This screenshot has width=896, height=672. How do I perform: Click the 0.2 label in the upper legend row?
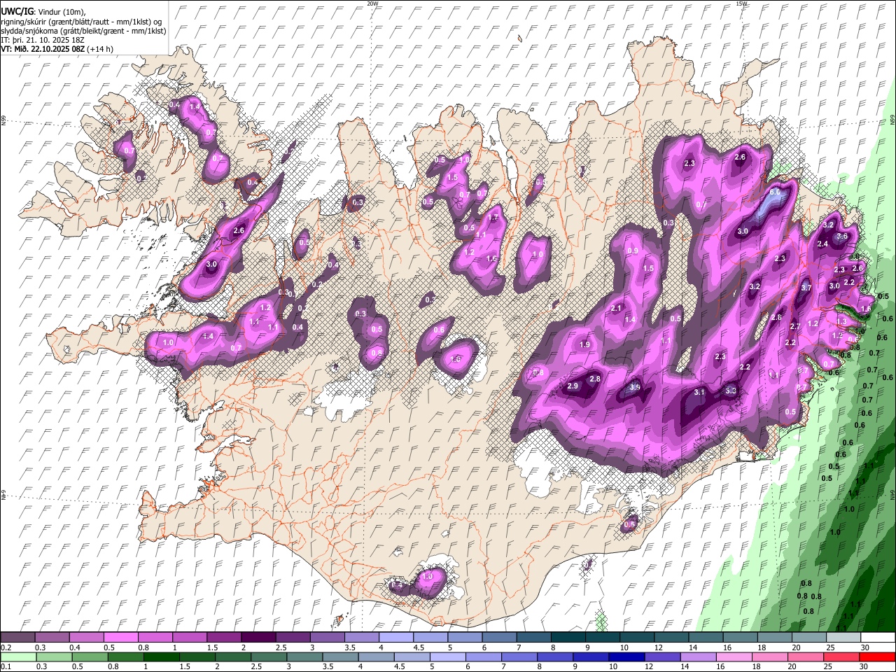pyautogui.click(x=6, y=647)
